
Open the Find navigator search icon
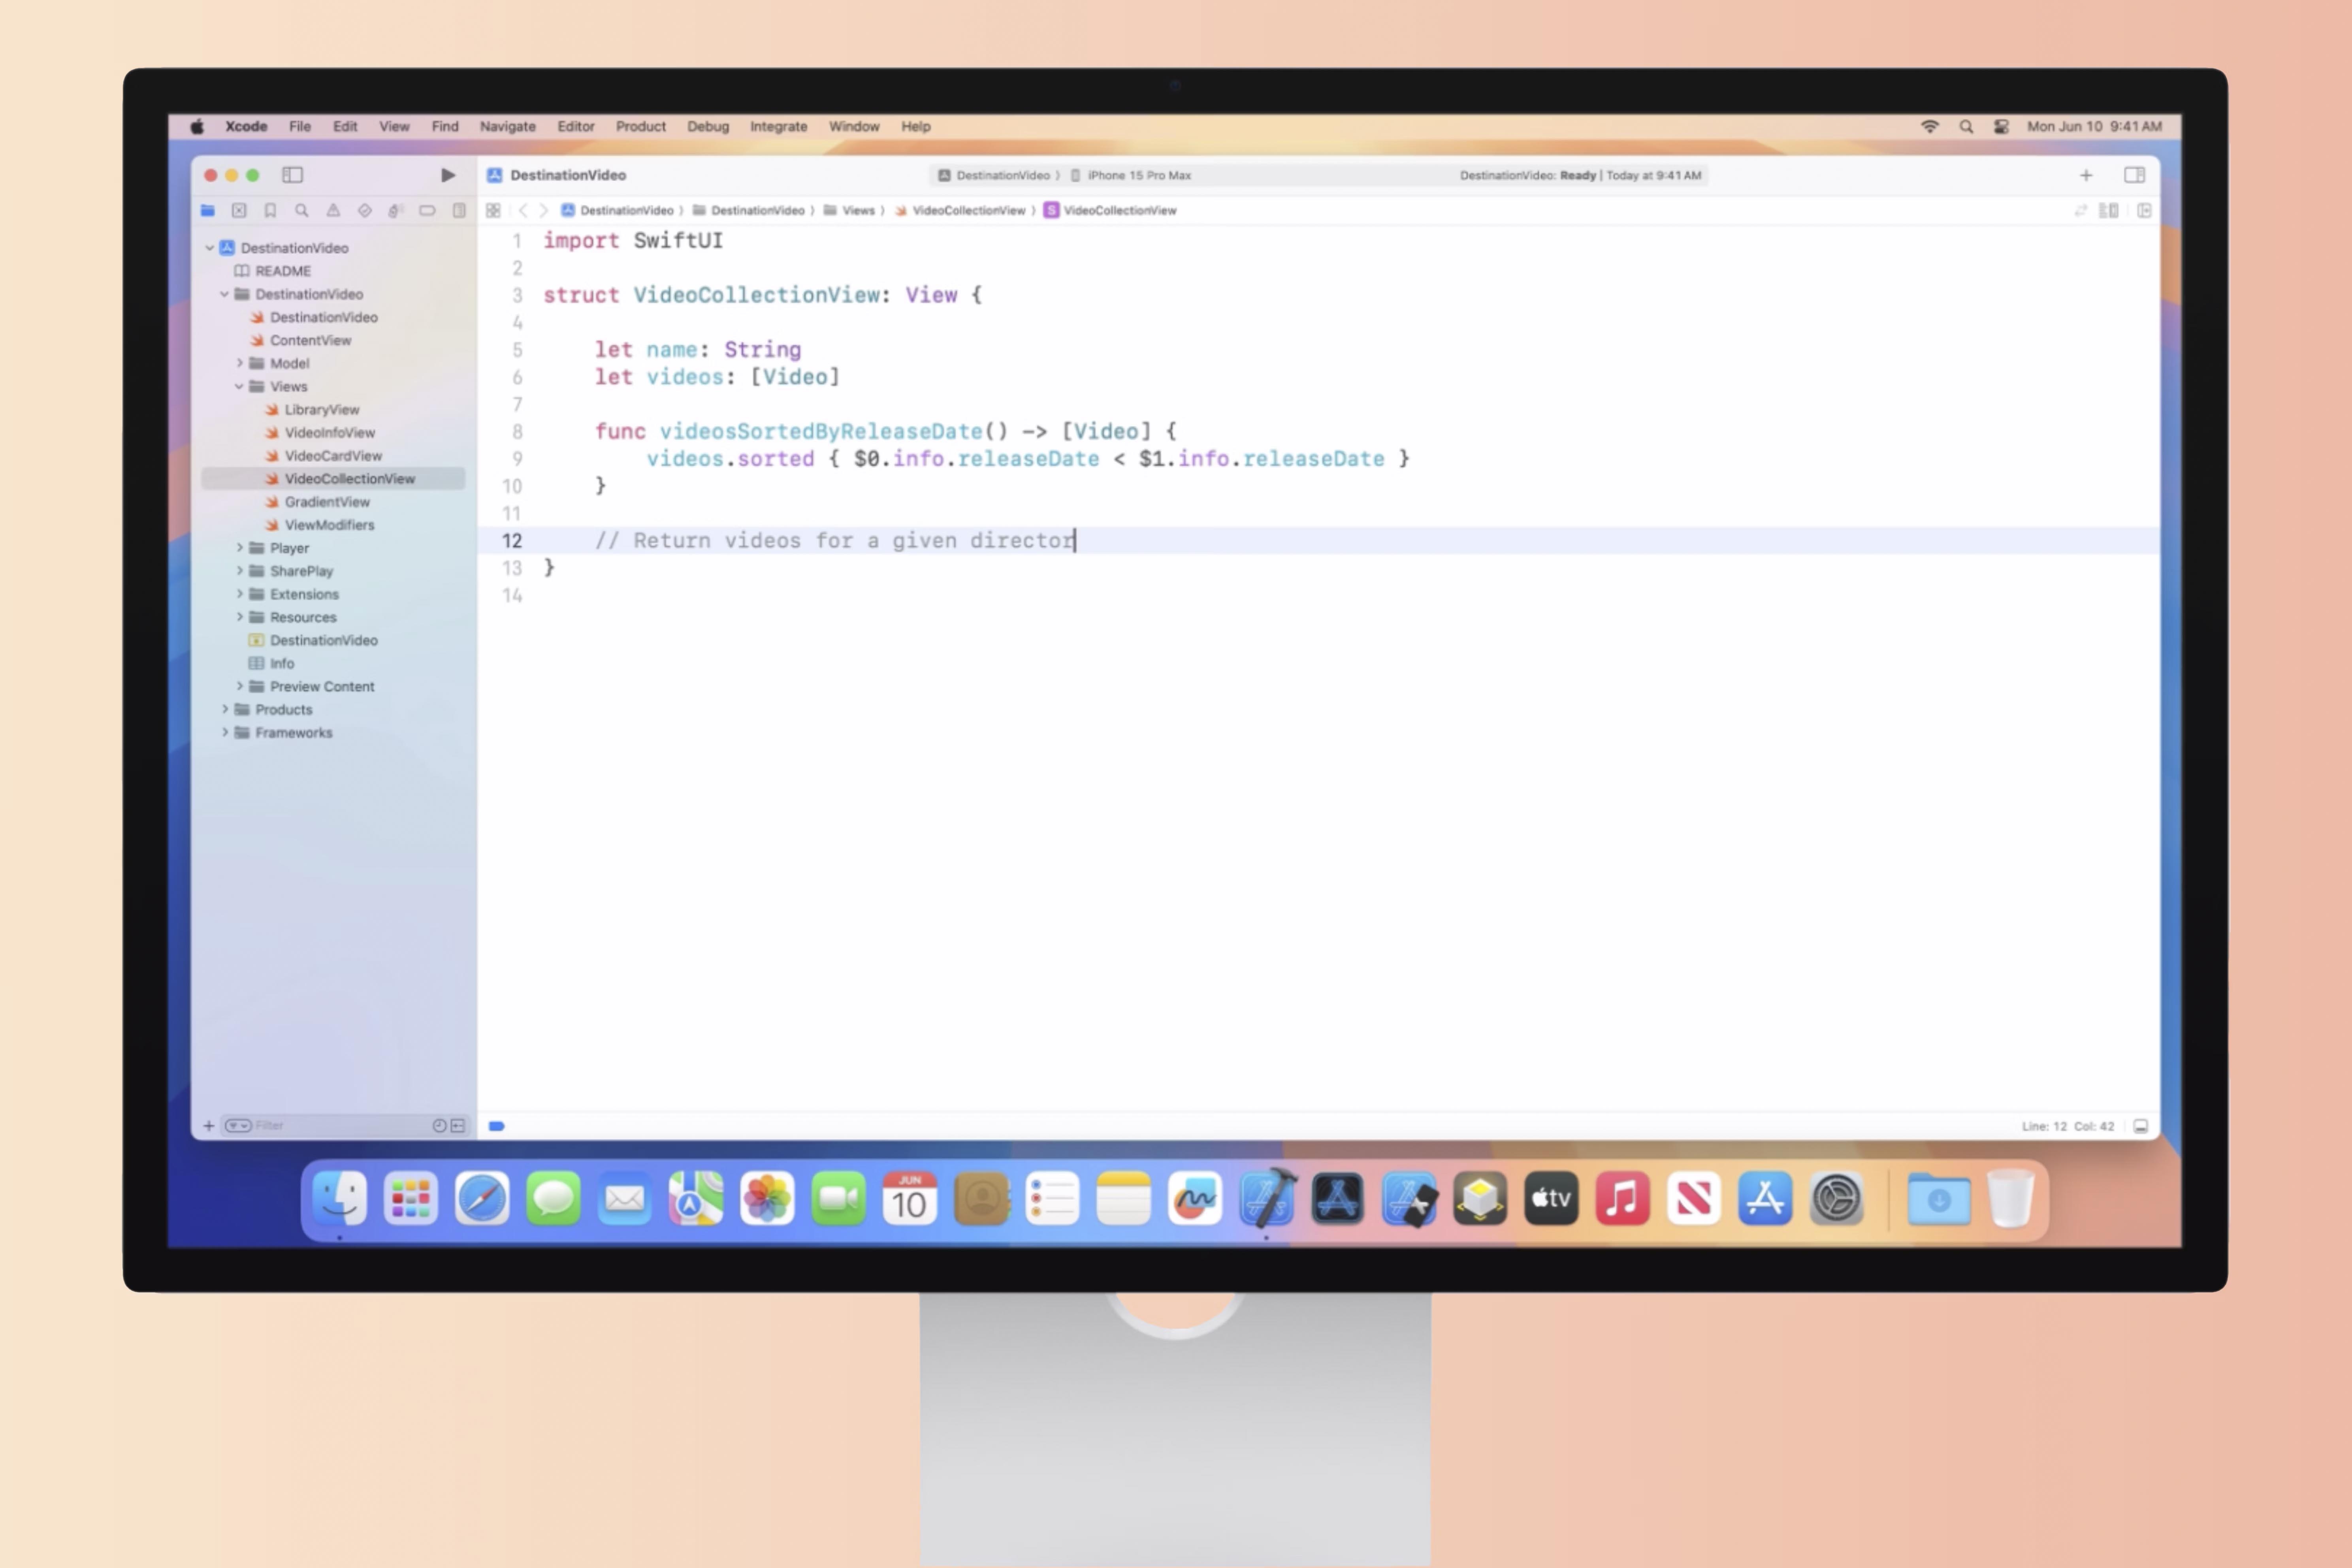(301, 210)
